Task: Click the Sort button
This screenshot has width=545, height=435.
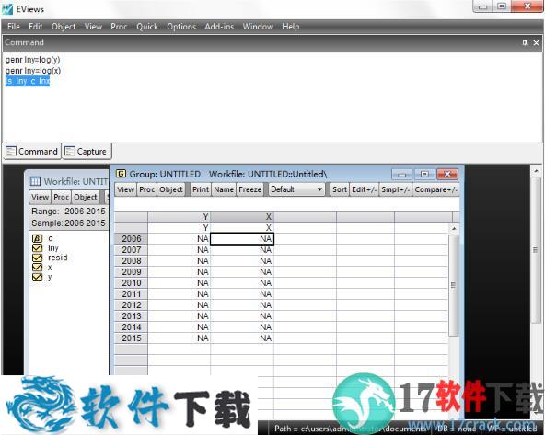Action: [339, 189]
